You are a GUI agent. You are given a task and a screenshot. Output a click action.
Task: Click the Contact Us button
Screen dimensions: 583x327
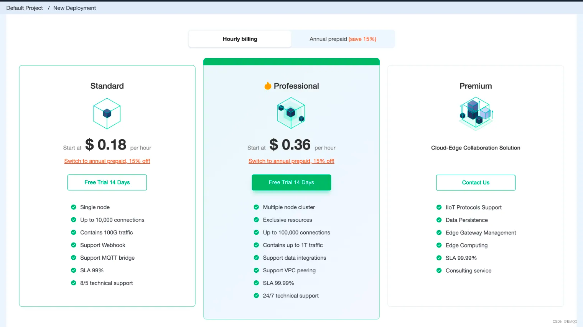tap(476, 182)
